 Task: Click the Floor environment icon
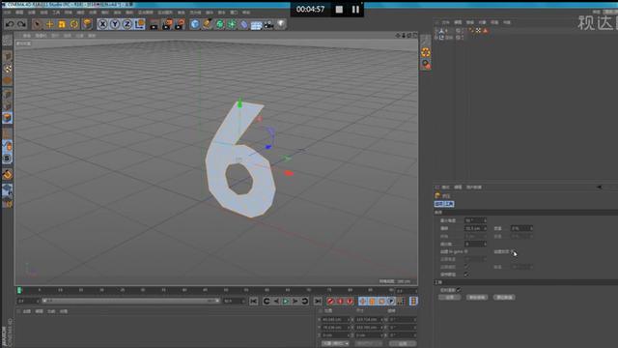point(256,25)
